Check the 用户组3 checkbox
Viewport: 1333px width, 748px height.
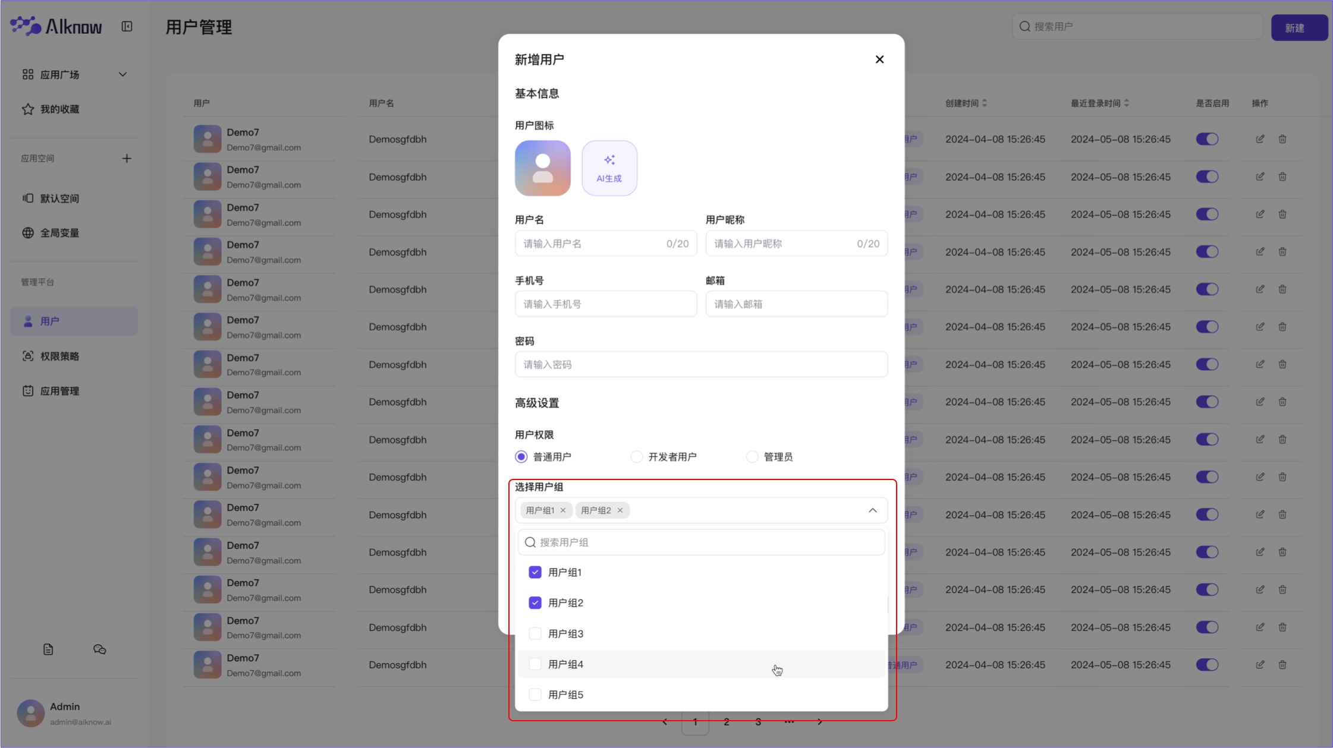[535, 633]
